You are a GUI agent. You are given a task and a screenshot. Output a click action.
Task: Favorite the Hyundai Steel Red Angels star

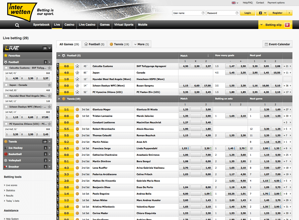click(x=50, y=96)
